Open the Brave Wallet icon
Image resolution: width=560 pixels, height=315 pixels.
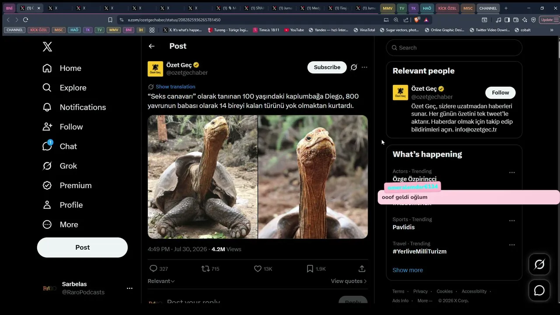[516, 20]
